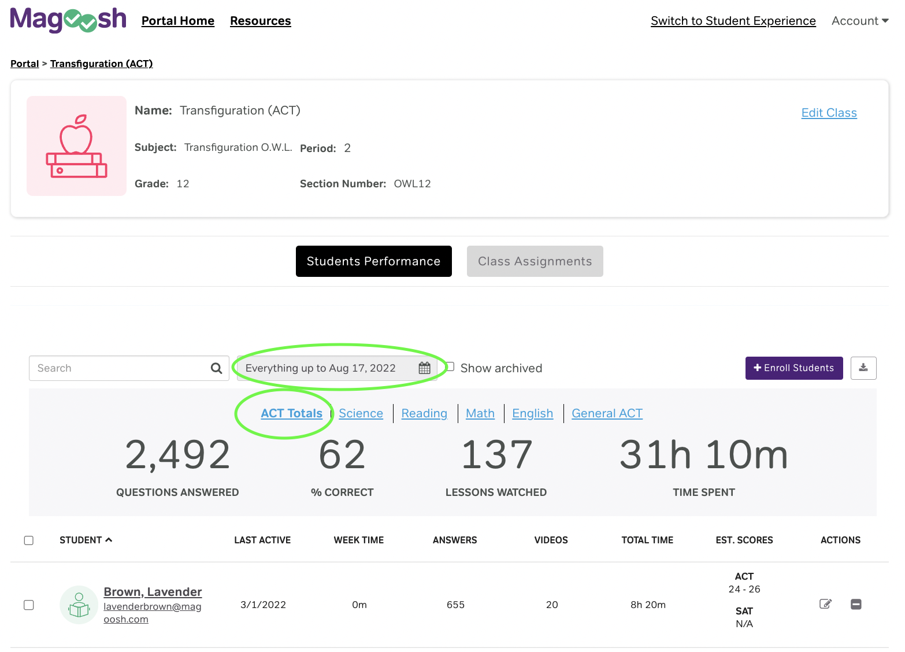
Task: Select the ACT Totals tab
Action: click(x=291, y=413)
